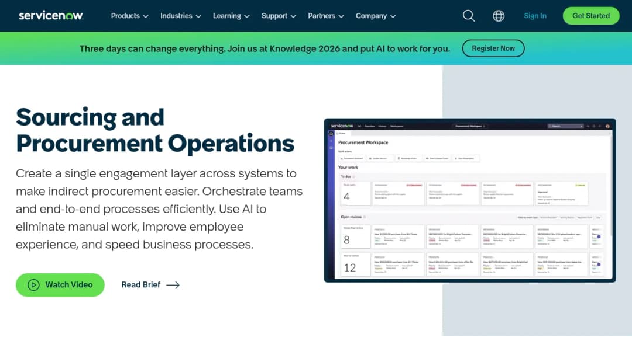Image resolution: width=632 pixels, height=355 pixels.
Task: Expand the Support chevron
Action: coord(293,16)
